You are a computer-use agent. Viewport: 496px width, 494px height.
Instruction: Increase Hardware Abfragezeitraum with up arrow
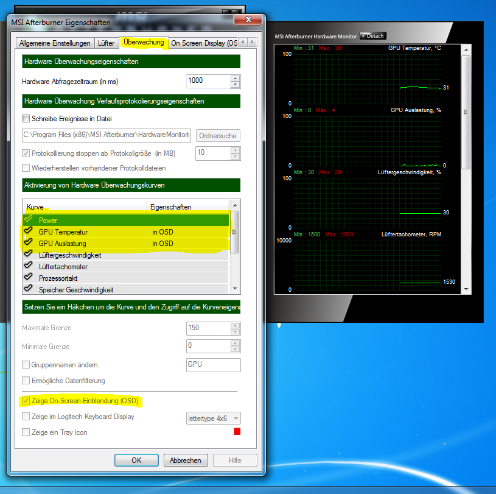pos(235,78)
